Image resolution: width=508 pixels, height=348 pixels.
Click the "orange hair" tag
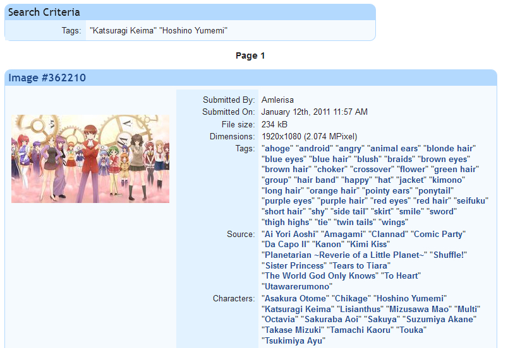coord(333,190)
